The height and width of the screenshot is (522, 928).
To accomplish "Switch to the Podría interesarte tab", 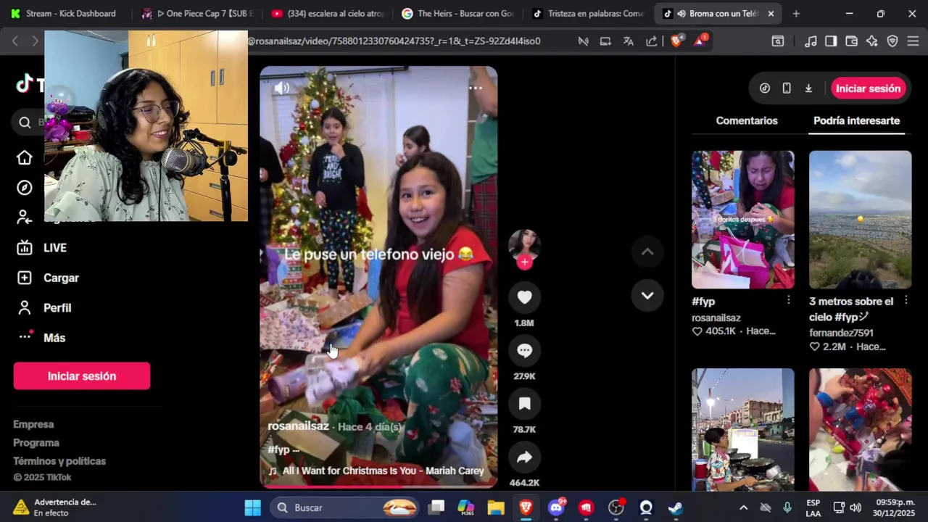I will [856, 121].
